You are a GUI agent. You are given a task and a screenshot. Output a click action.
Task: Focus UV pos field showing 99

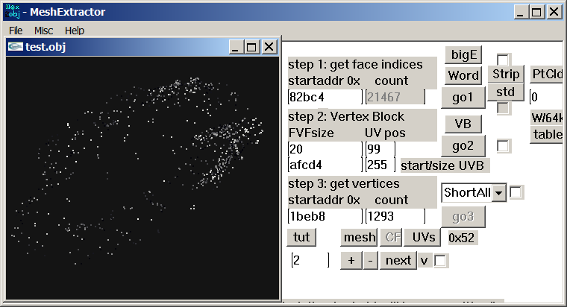(x=380, y=149)
